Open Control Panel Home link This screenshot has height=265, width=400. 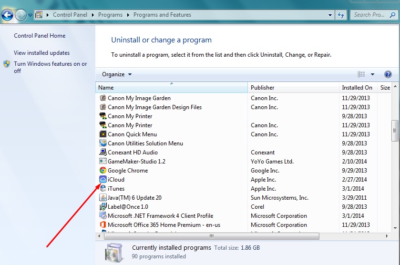[x=40, y=36]
